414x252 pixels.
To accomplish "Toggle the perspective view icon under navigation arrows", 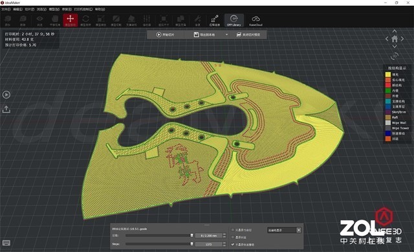I will coord(395,56).
